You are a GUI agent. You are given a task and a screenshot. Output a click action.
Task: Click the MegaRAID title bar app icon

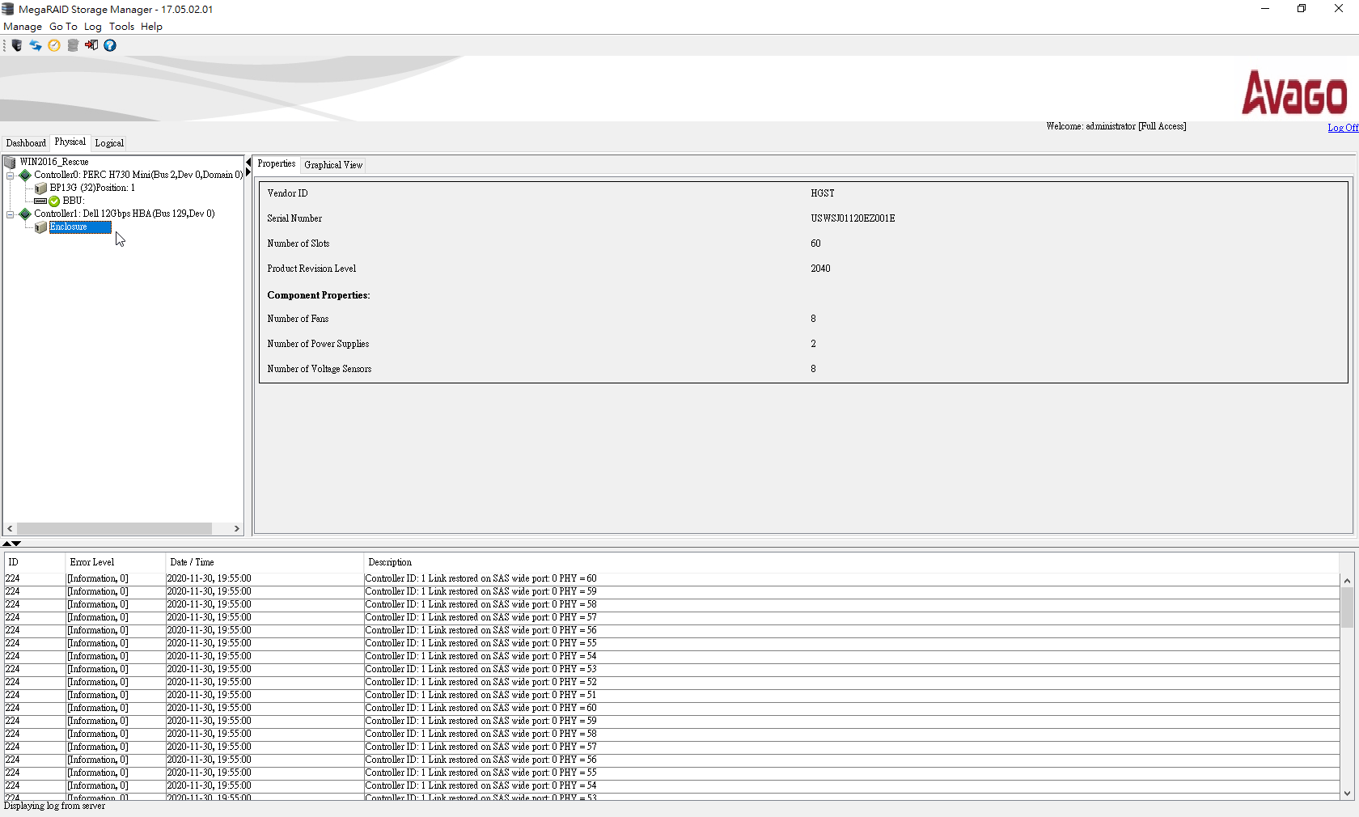tap(8, 9)
